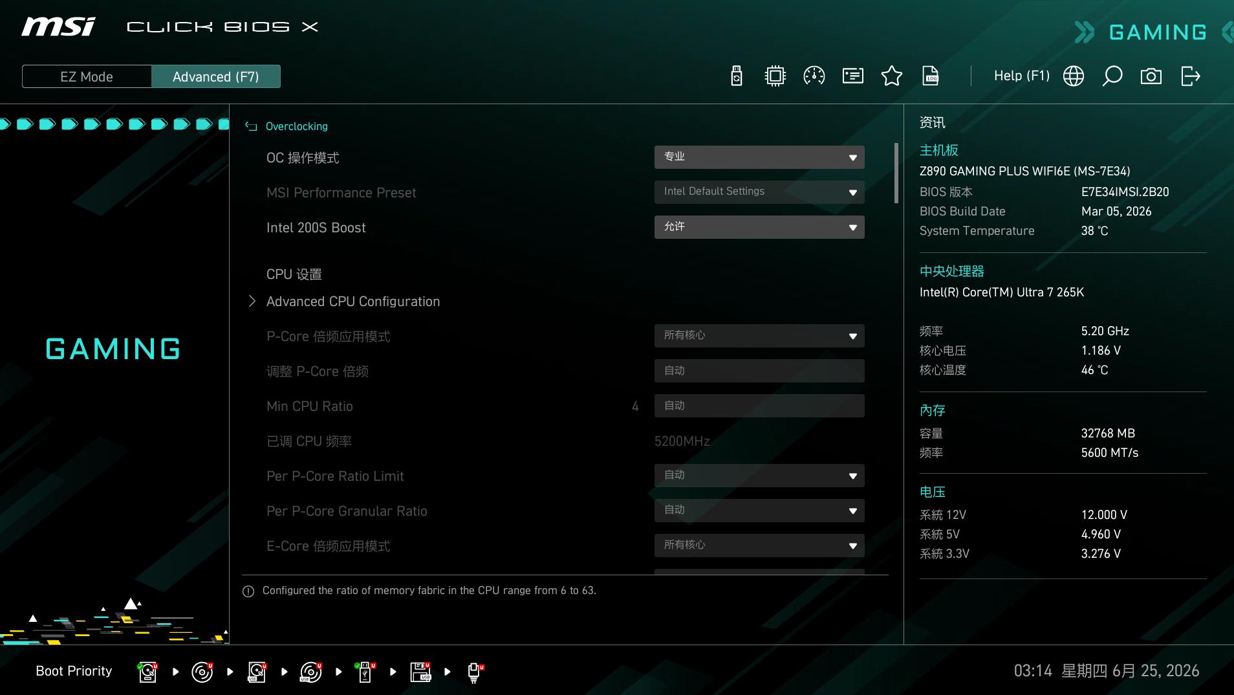This screenshot has height=695, width=1234.
Task: Click the 3.276 V system voltage reading
Action: (1101, 554)
